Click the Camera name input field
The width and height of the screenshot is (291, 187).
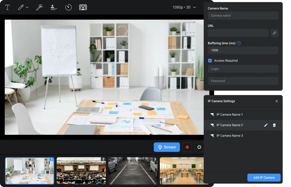243,16
